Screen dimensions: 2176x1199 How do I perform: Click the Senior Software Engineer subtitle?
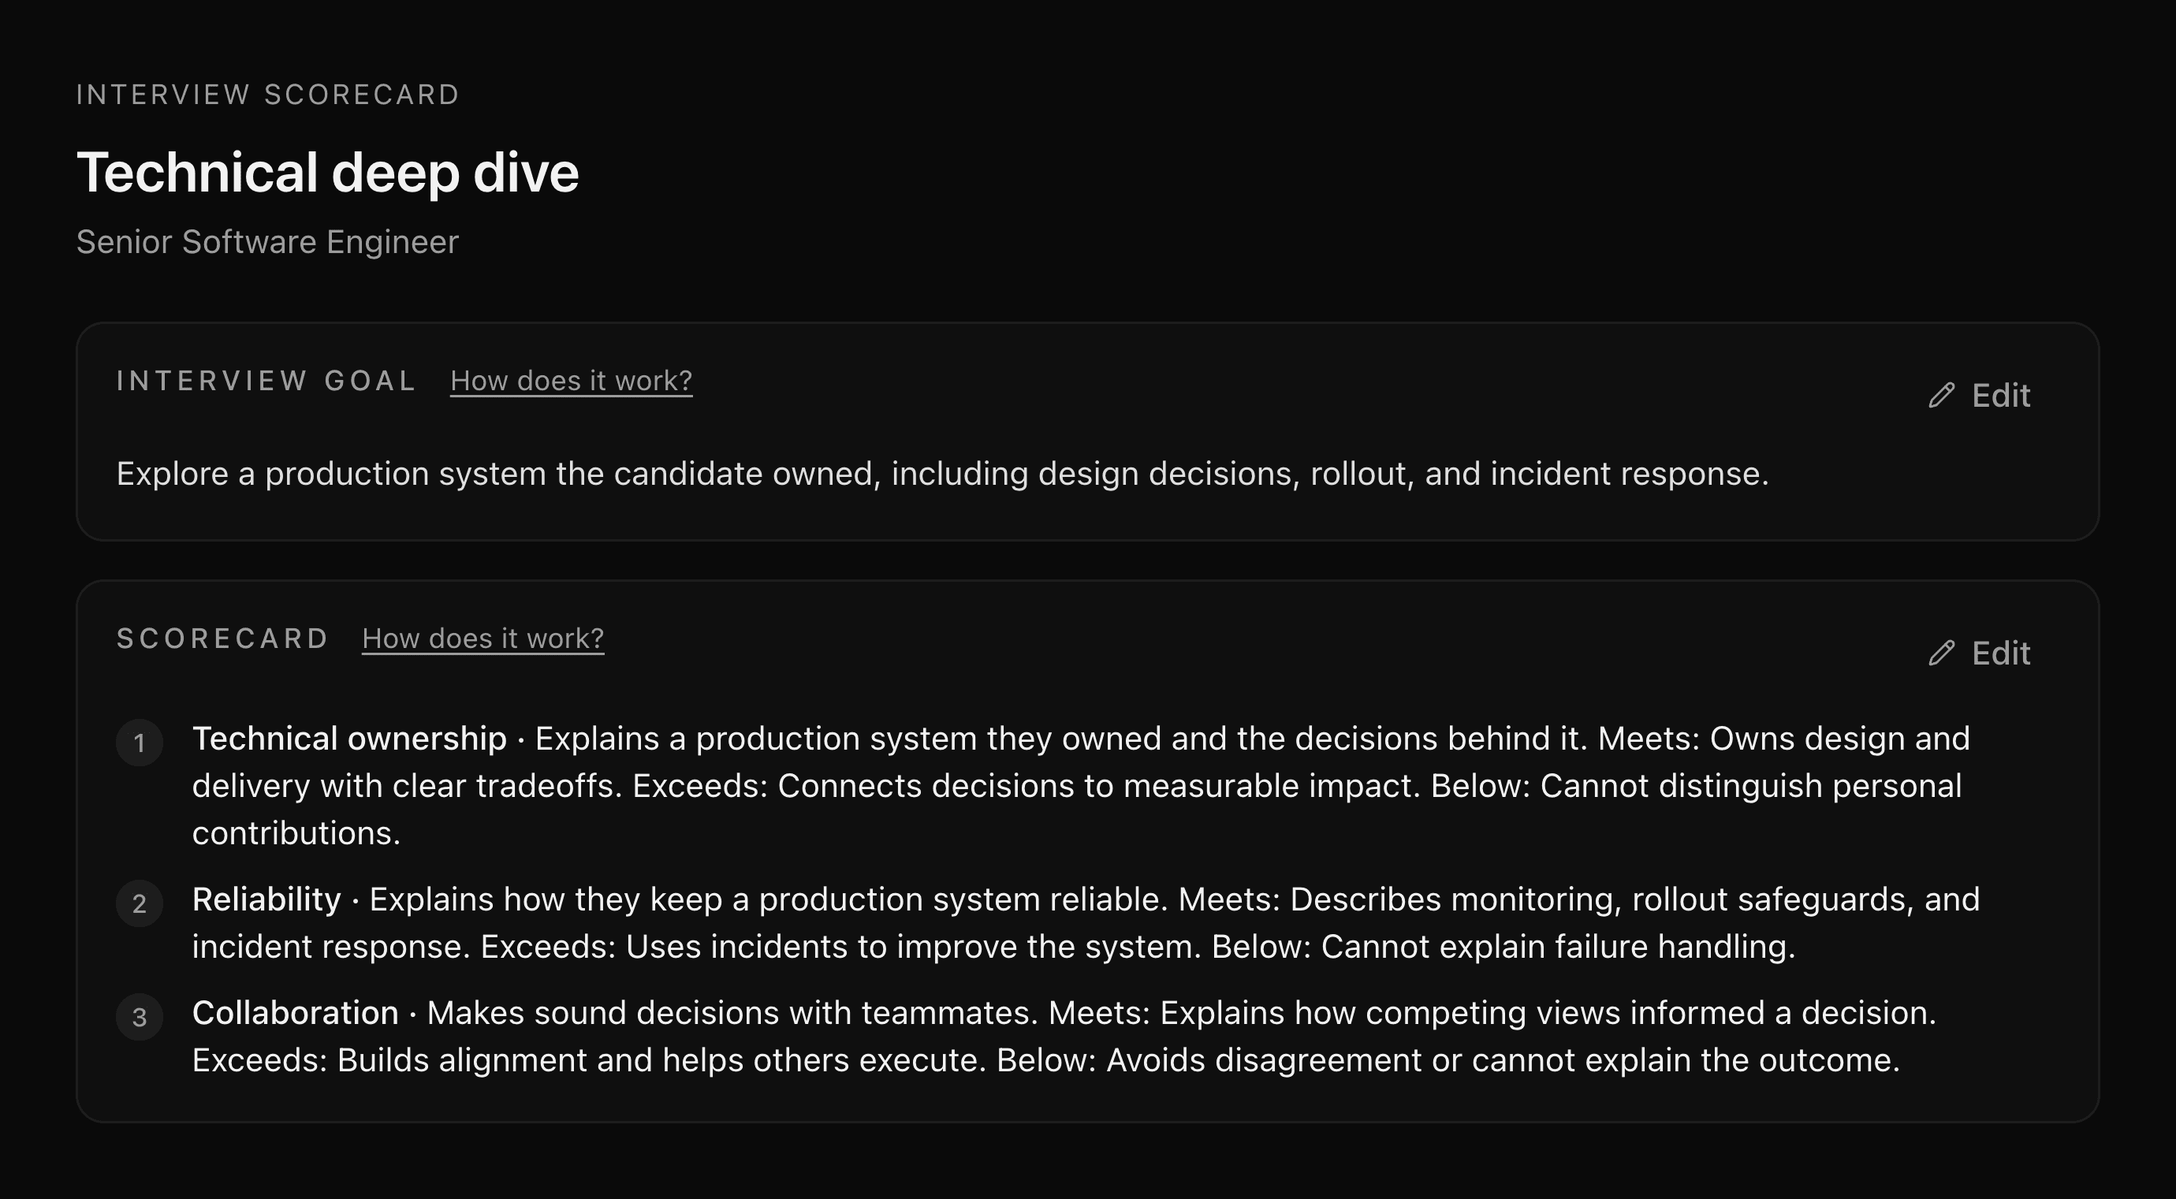point(268,242)
